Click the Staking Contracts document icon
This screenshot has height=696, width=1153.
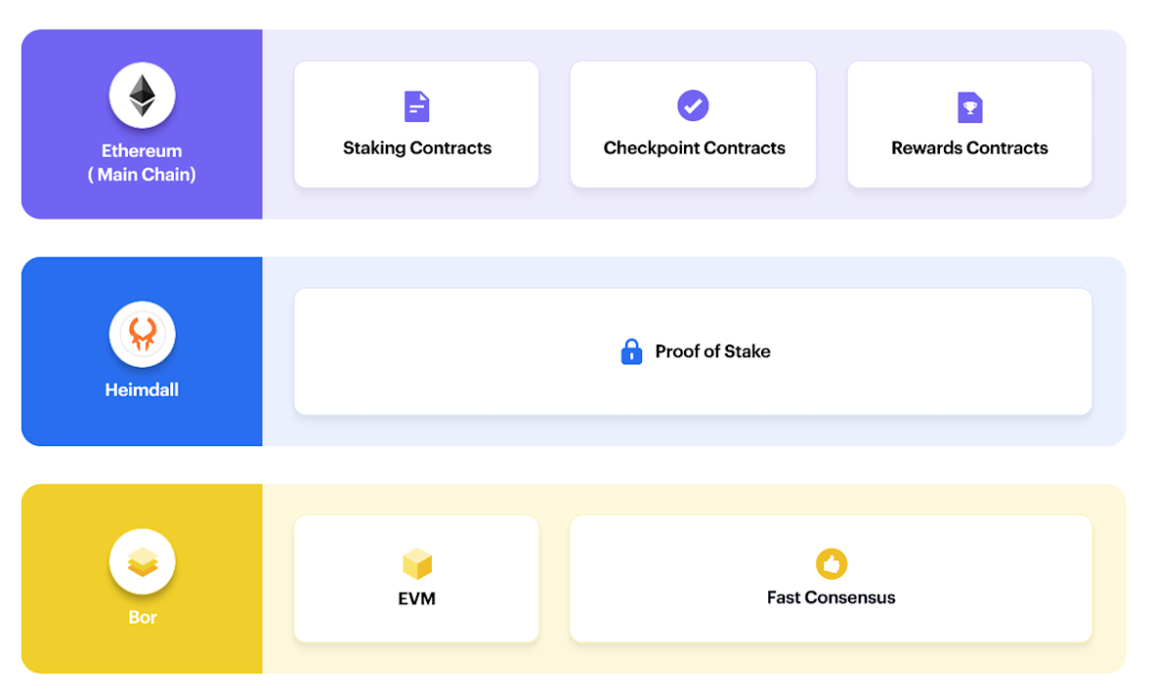[x=417, y=106]
